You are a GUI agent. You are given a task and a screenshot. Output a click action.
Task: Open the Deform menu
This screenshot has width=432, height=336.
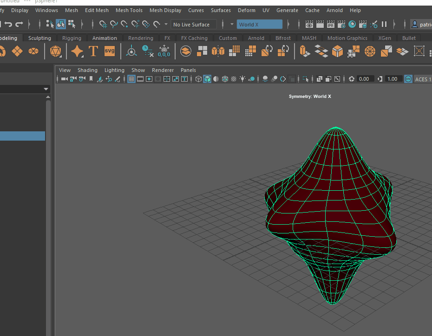point(246,10)
